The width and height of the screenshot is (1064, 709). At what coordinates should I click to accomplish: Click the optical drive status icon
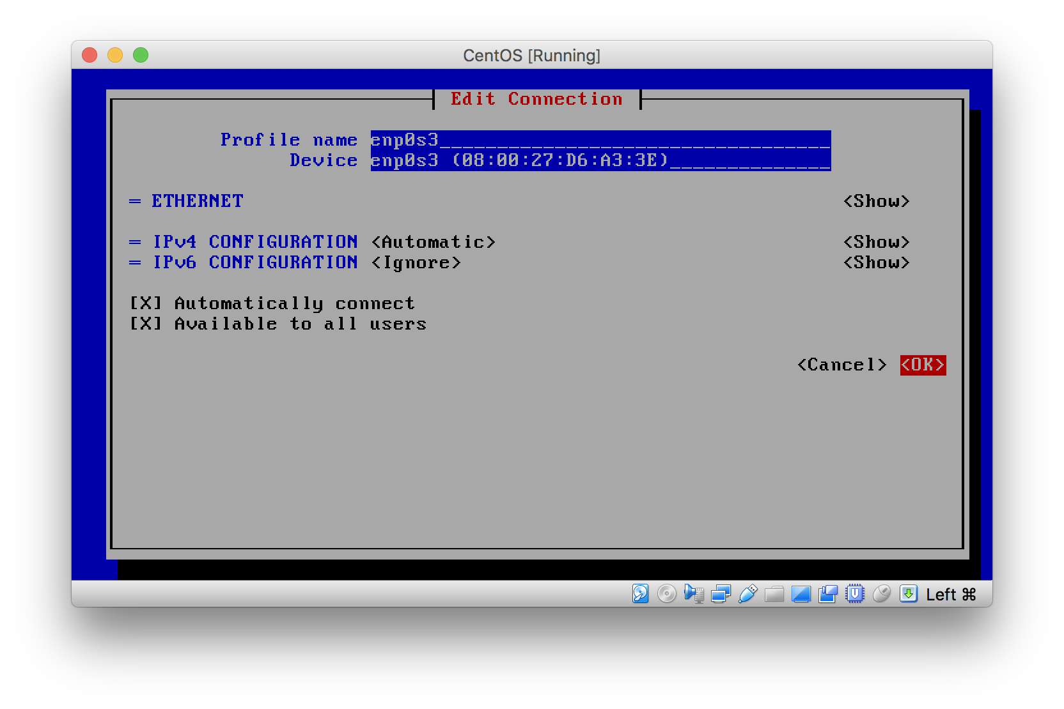666,594
